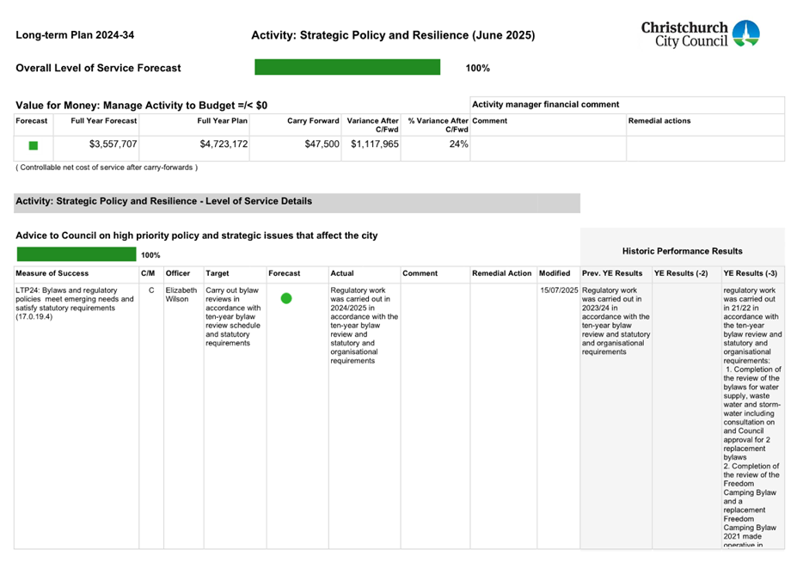The image size is (803, 568).
Task: Click the green status dot for LTP24 forecast
Action: (x=286, y=298)
